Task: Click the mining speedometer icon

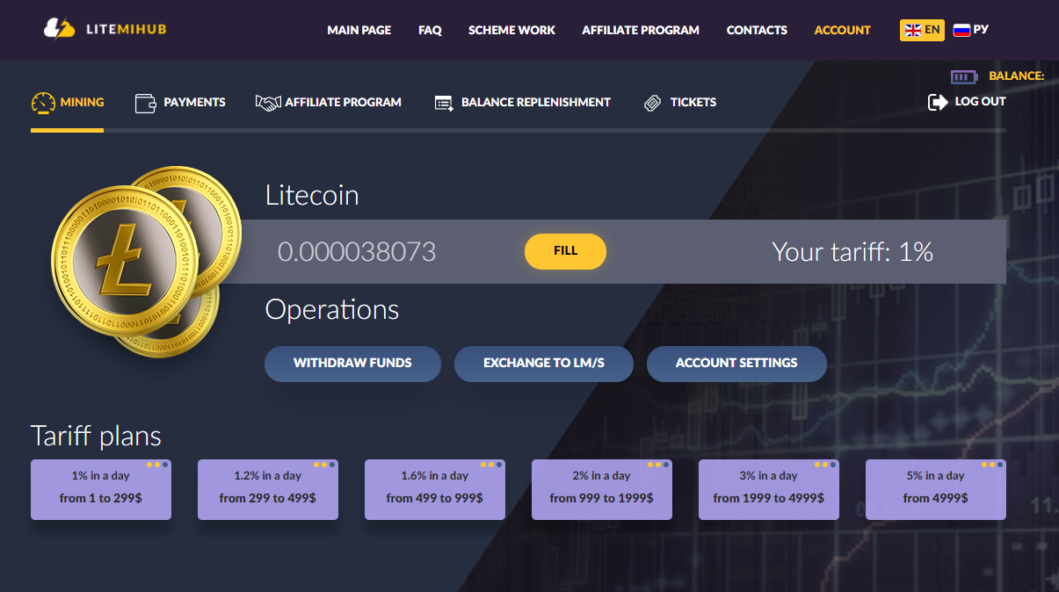Action: click(x=43, y=103)
